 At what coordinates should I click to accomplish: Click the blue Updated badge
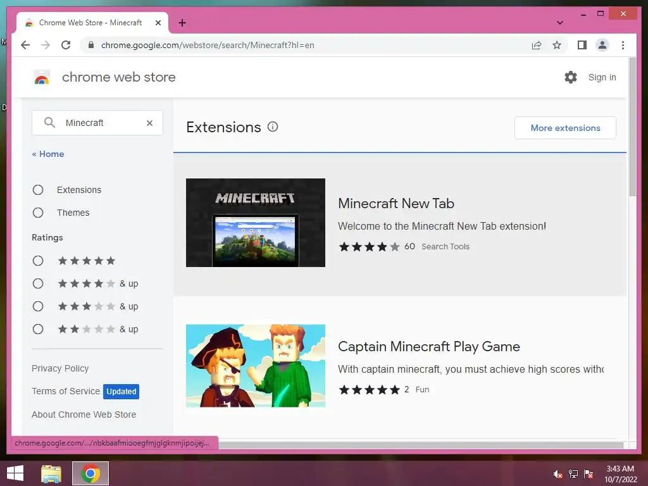121,391
